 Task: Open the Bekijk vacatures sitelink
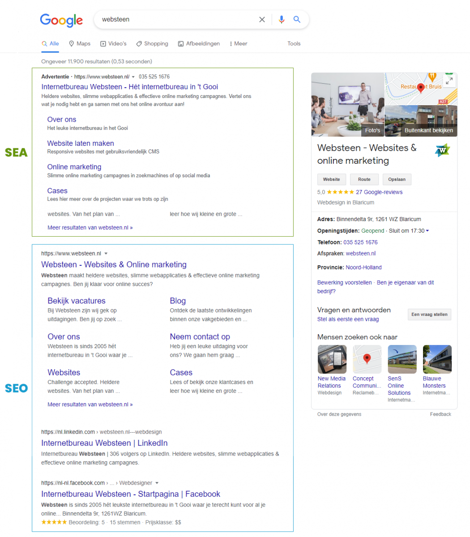coord(77,301)
